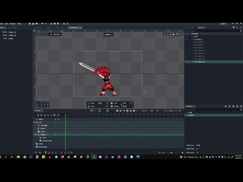Click the Save project icon in toolbar

36,24
